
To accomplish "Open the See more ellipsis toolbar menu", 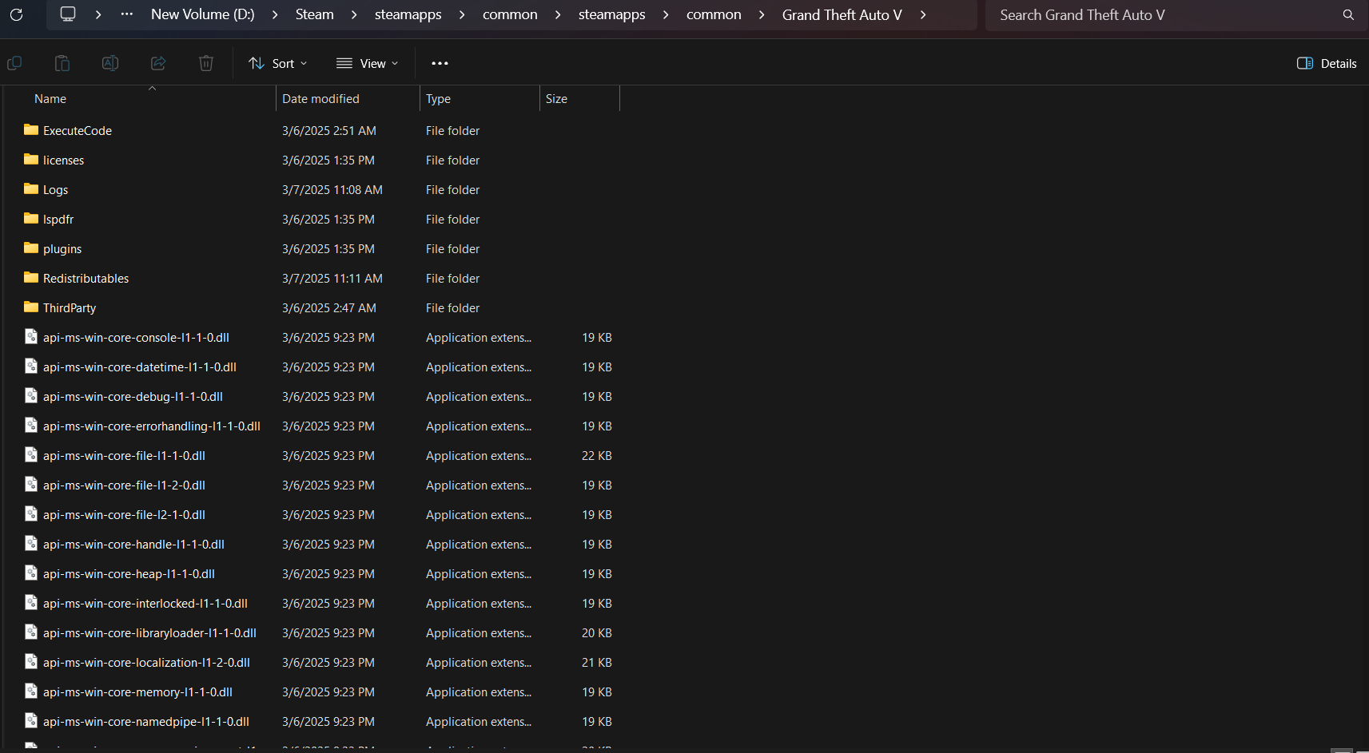I will [x=440, y=63].
